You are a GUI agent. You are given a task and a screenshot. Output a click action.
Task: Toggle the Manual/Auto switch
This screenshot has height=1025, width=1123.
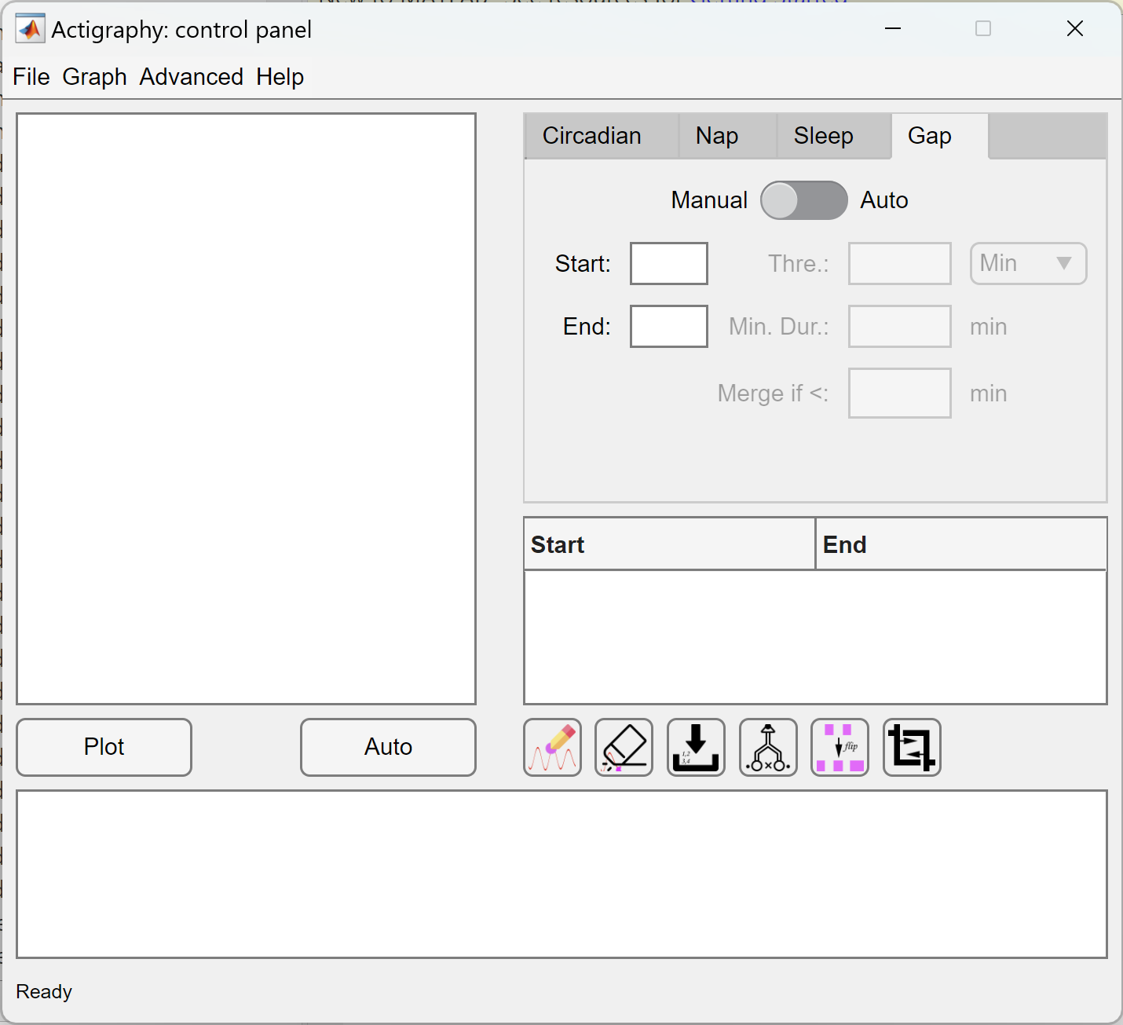(x=804, y=200)
